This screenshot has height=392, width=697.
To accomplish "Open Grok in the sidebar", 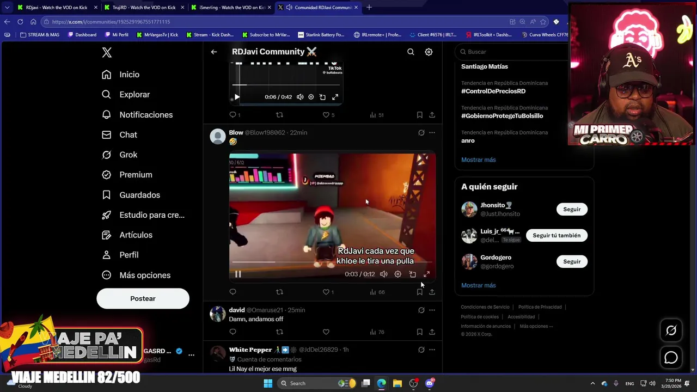I will coord(119,155).
